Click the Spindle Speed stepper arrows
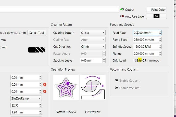The width and height of the screenshot is (176, 117). click(x=160, y=47)
